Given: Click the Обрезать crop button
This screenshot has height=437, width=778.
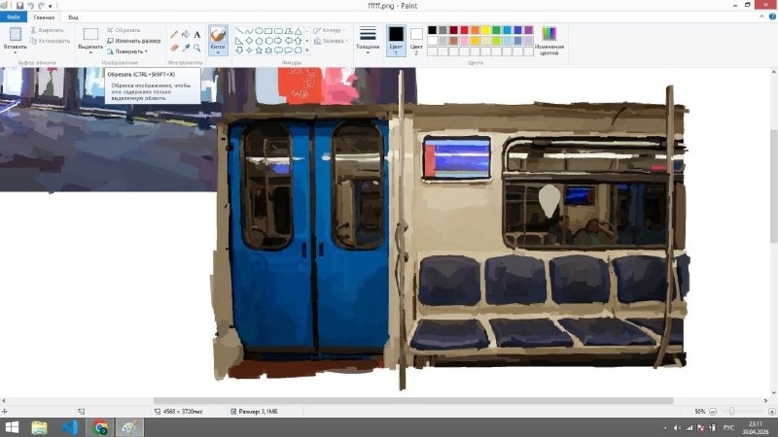Looking at the screenshot, I should pyautogui.click(x=124, y=30).
